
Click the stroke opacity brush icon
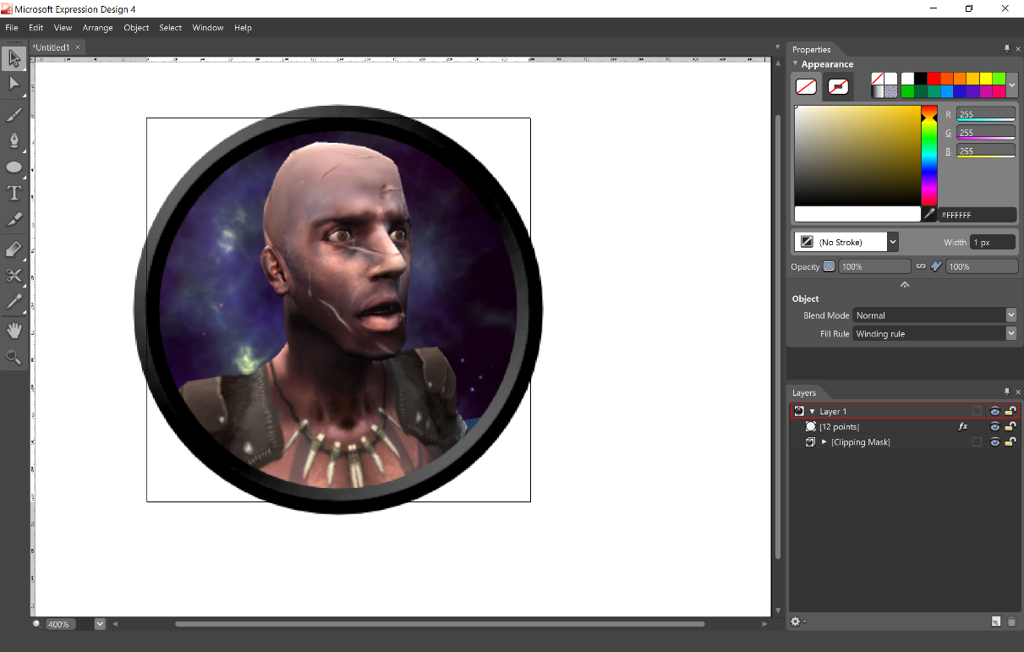(x=936, y=266)
